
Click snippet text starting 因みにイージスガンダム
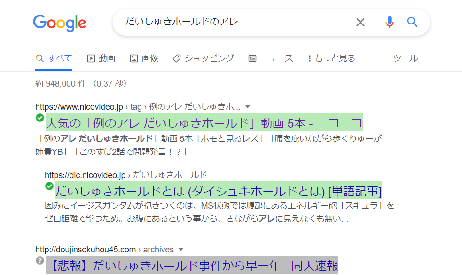[x=219, y=212]
